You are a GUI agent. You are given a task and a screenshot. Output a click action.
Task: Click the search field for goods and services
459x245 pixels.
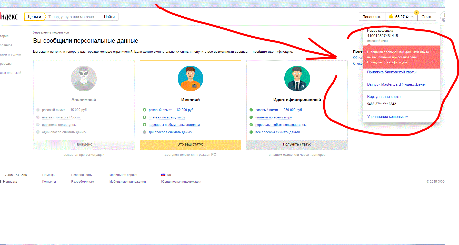[x=73, y=17]
